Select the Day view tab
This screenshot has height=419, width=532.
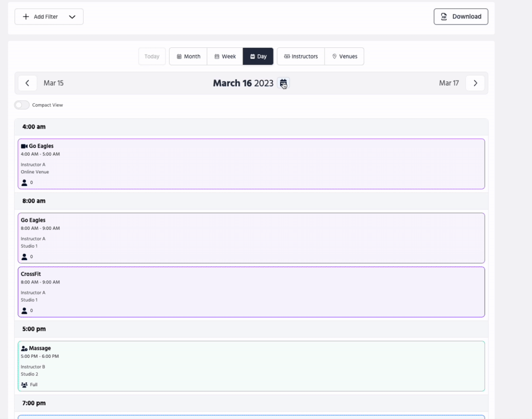pos(258,56)
